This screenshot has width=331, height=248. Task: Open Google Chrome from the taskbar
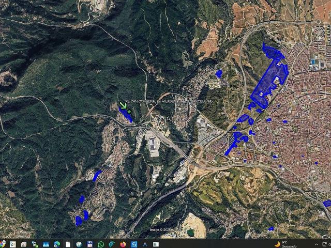[3, 244]
